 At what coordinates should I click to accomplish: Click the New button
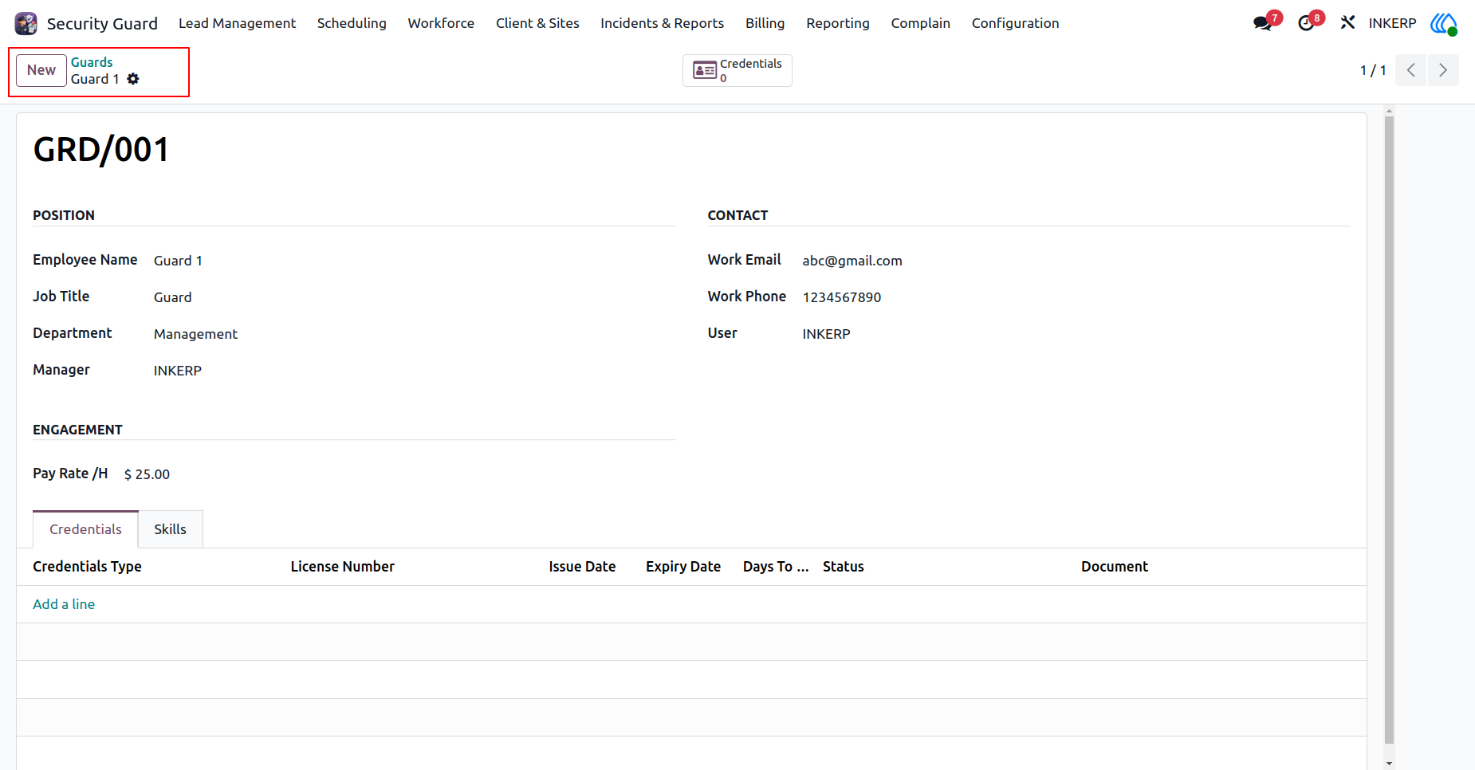[41, 70]
